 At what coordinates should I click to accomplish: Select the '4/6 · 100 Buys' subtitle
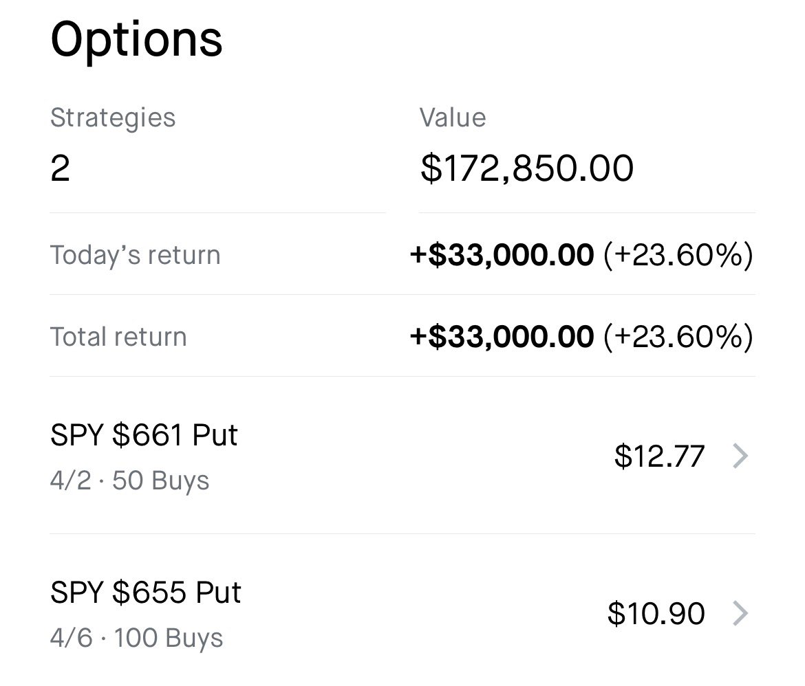(136, 638)
